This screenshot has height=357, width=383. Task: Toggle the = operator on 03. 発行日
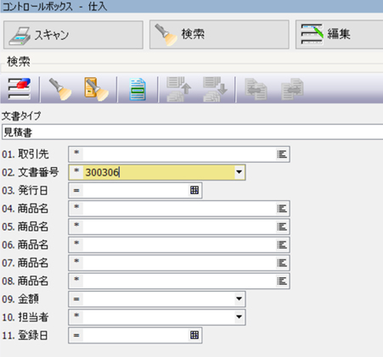[x=76, y=190]
